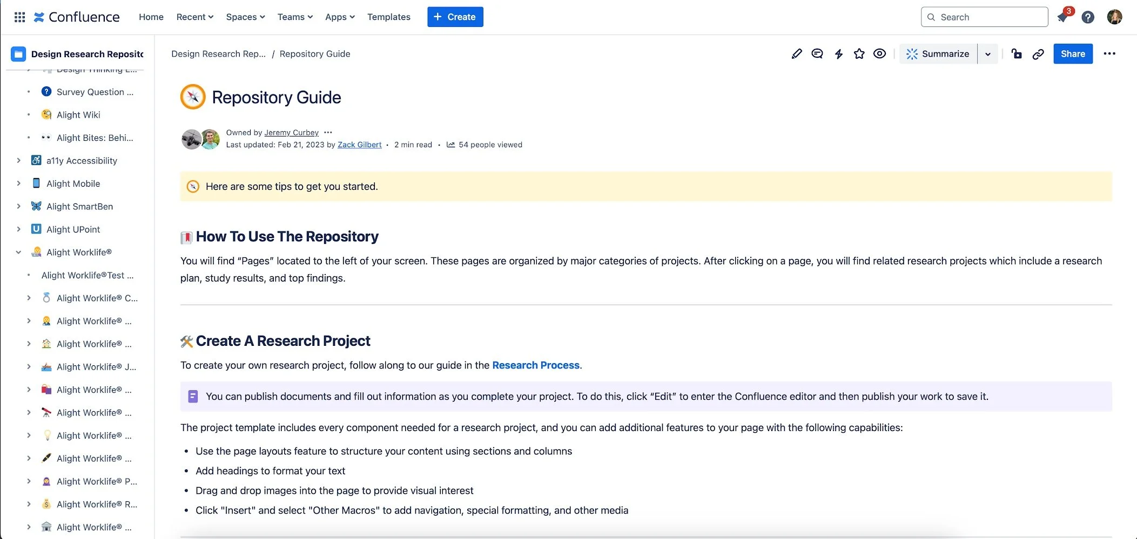1137x539 pixels.
Task: Open the Recent dropdown menu
Action: tap(195, 17)
